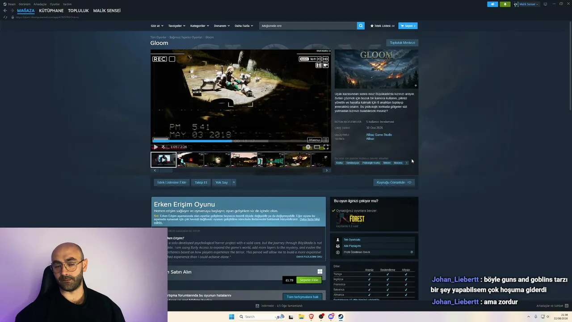Go back using the Steam back arrow

click(5, 11)
